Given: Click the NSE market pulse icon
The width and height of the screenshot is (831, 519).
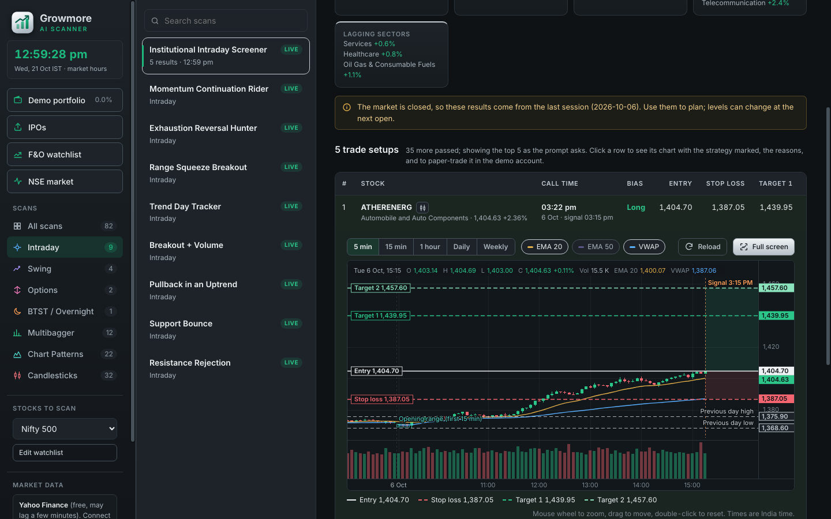Looking at the screenshot, I should click(18, 182).
